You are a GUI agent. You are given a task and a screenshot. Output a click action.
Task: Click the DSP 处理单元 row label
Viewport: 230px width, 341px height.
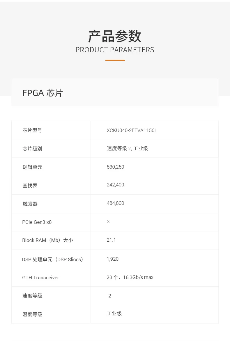point(52,259)
